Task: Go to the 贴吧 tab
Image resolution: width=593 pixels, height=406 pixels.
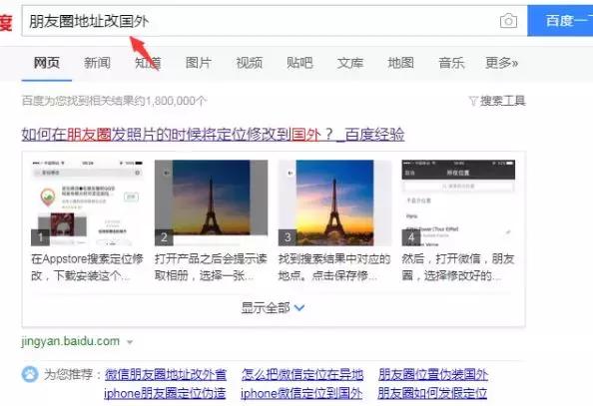Action: 299,63
